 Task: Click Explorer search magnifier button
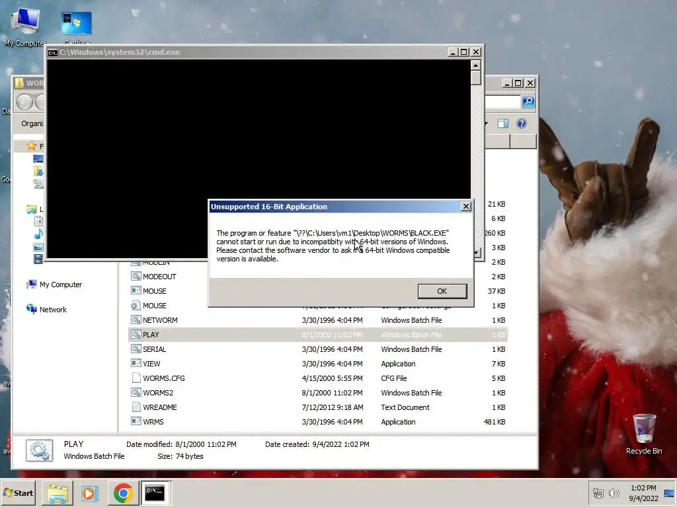(x=528, y=101)
